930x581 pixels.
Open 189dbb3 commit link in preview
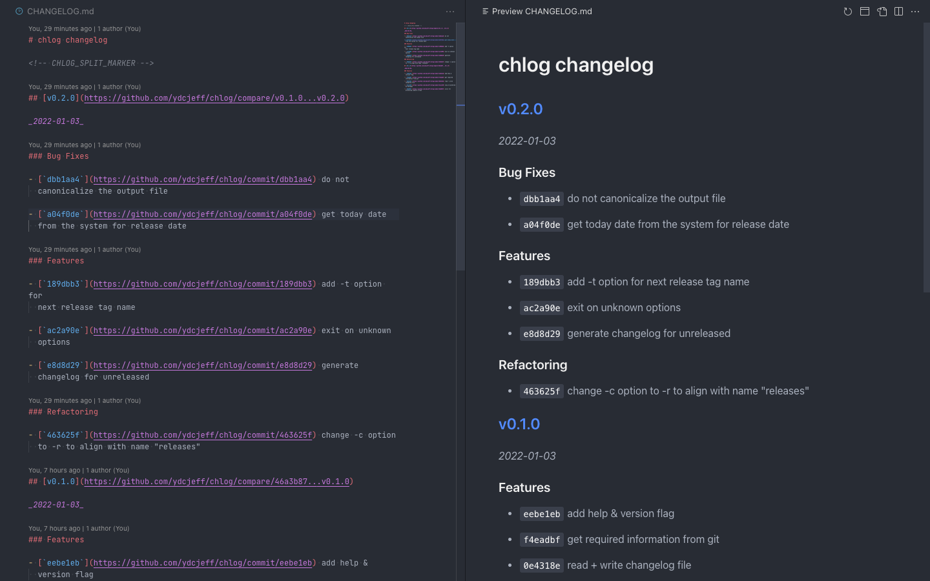point(542,282)
